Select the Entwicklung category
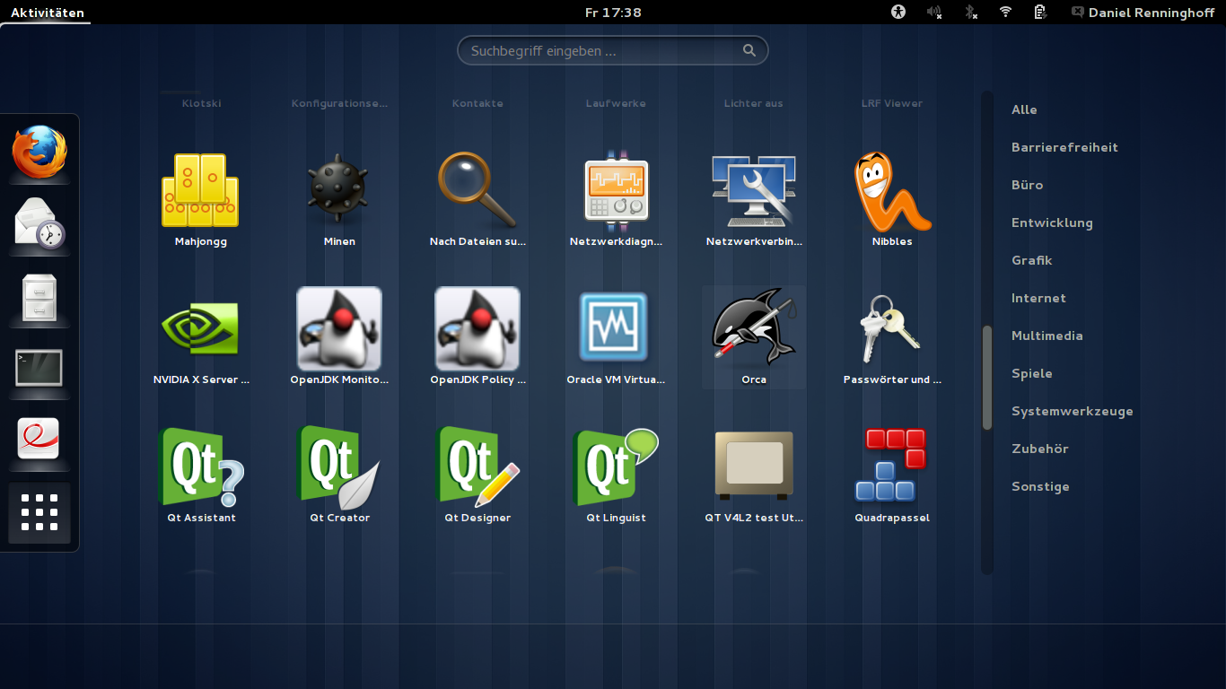Viewport: 1226px width, 689px height. (x=1051, y=222)
